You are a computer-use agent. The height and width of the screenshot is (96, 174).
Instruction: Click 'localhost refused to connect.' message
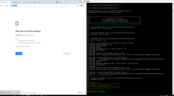pyautogui.click(x=24, y=35)
